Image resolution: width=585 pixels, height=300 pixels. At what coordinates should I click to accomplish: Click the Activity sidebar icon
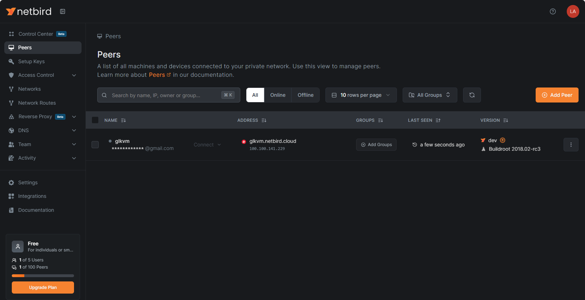[x=11, y=158]
